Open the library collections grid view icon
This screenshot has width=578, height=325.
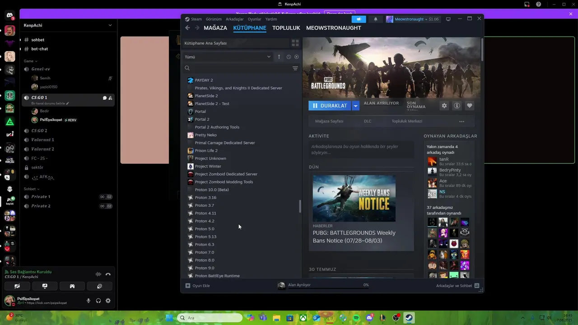click(x=295, y=43)
